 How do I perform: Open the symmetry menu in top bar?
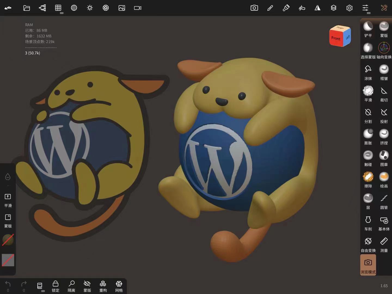coord(317,8)
